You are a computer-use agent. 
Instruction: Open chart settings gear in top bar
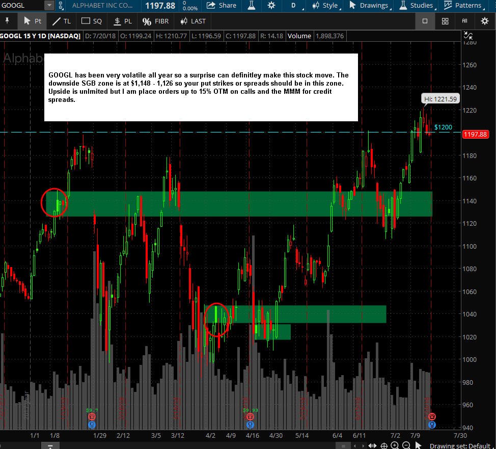[271, 6]
